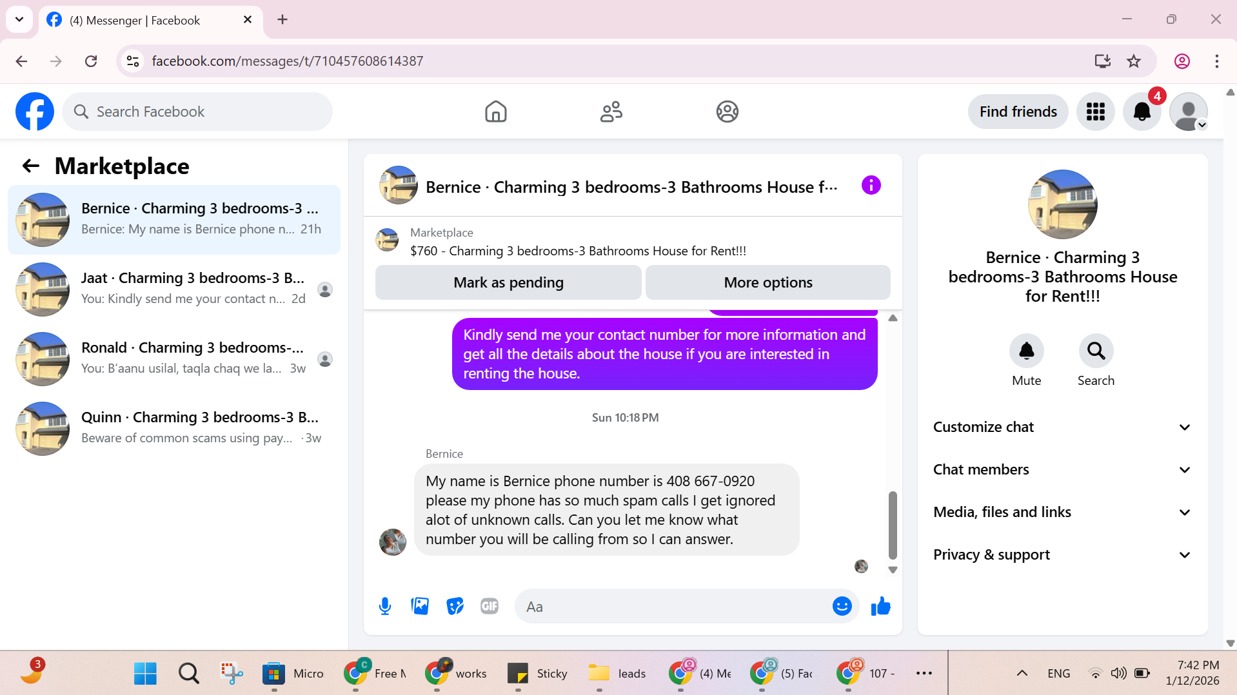Open conversation information icon for Bernice chat

click(x=871, y=186)
